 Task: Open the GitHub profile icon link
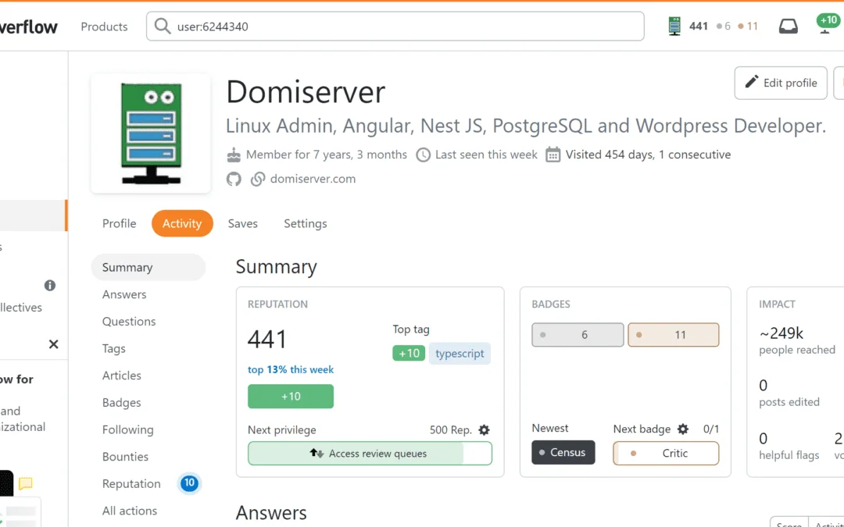234,179
